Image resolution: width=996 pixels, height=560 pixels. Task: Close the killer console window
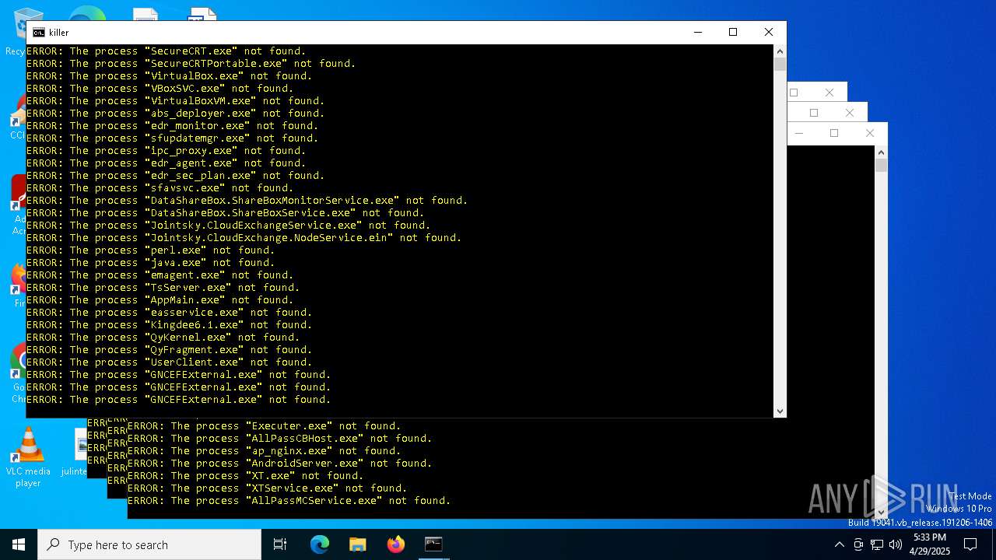pos(769,32)
